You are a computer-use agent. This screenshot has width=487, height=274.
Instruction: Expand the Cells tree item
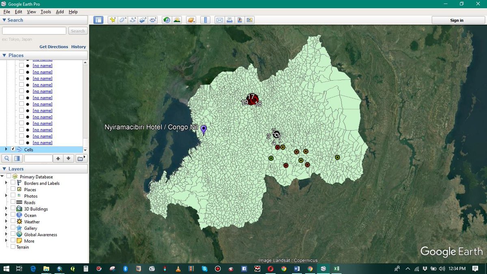pos(6,149)
